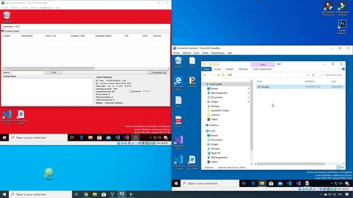Switch to Partage tab in Explorer ribbon
The height and width of the screenshot is (198, 353).
229,69
